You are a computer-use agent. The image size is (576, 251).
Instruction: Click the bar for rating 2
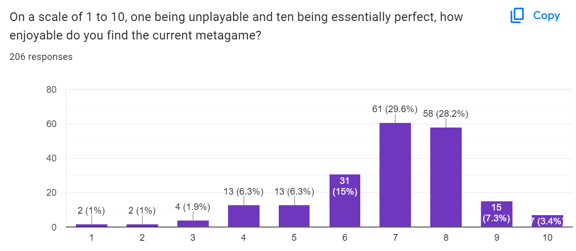[x=142, y=225]
